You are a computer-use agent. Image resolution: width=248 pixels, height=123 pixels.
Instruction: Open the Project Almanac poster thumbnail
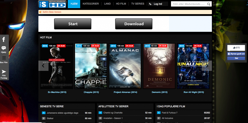click(125, 66)
